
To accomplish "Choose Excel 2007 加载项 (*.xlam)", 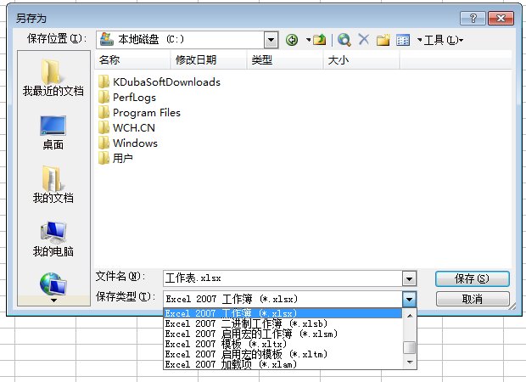I will [x=283, y=364].
